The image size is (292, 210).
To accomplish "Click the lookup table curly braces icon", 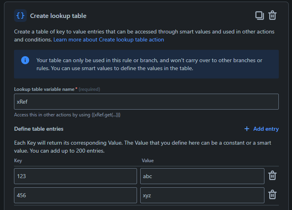I will [x=20, y=16].
